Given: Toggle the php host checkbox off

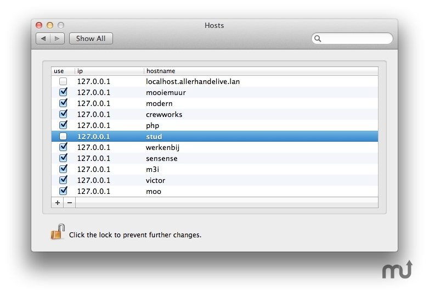Looking at the screenshot, I should point(63,125).
